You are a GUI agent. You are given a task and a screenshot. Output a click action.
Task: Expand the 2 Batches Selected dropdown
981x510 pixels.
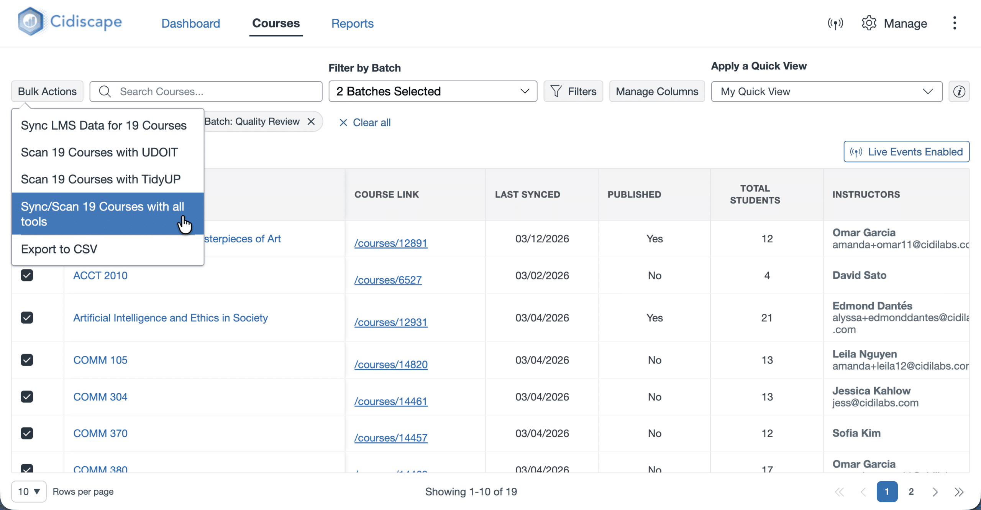[x=433, y=92]
